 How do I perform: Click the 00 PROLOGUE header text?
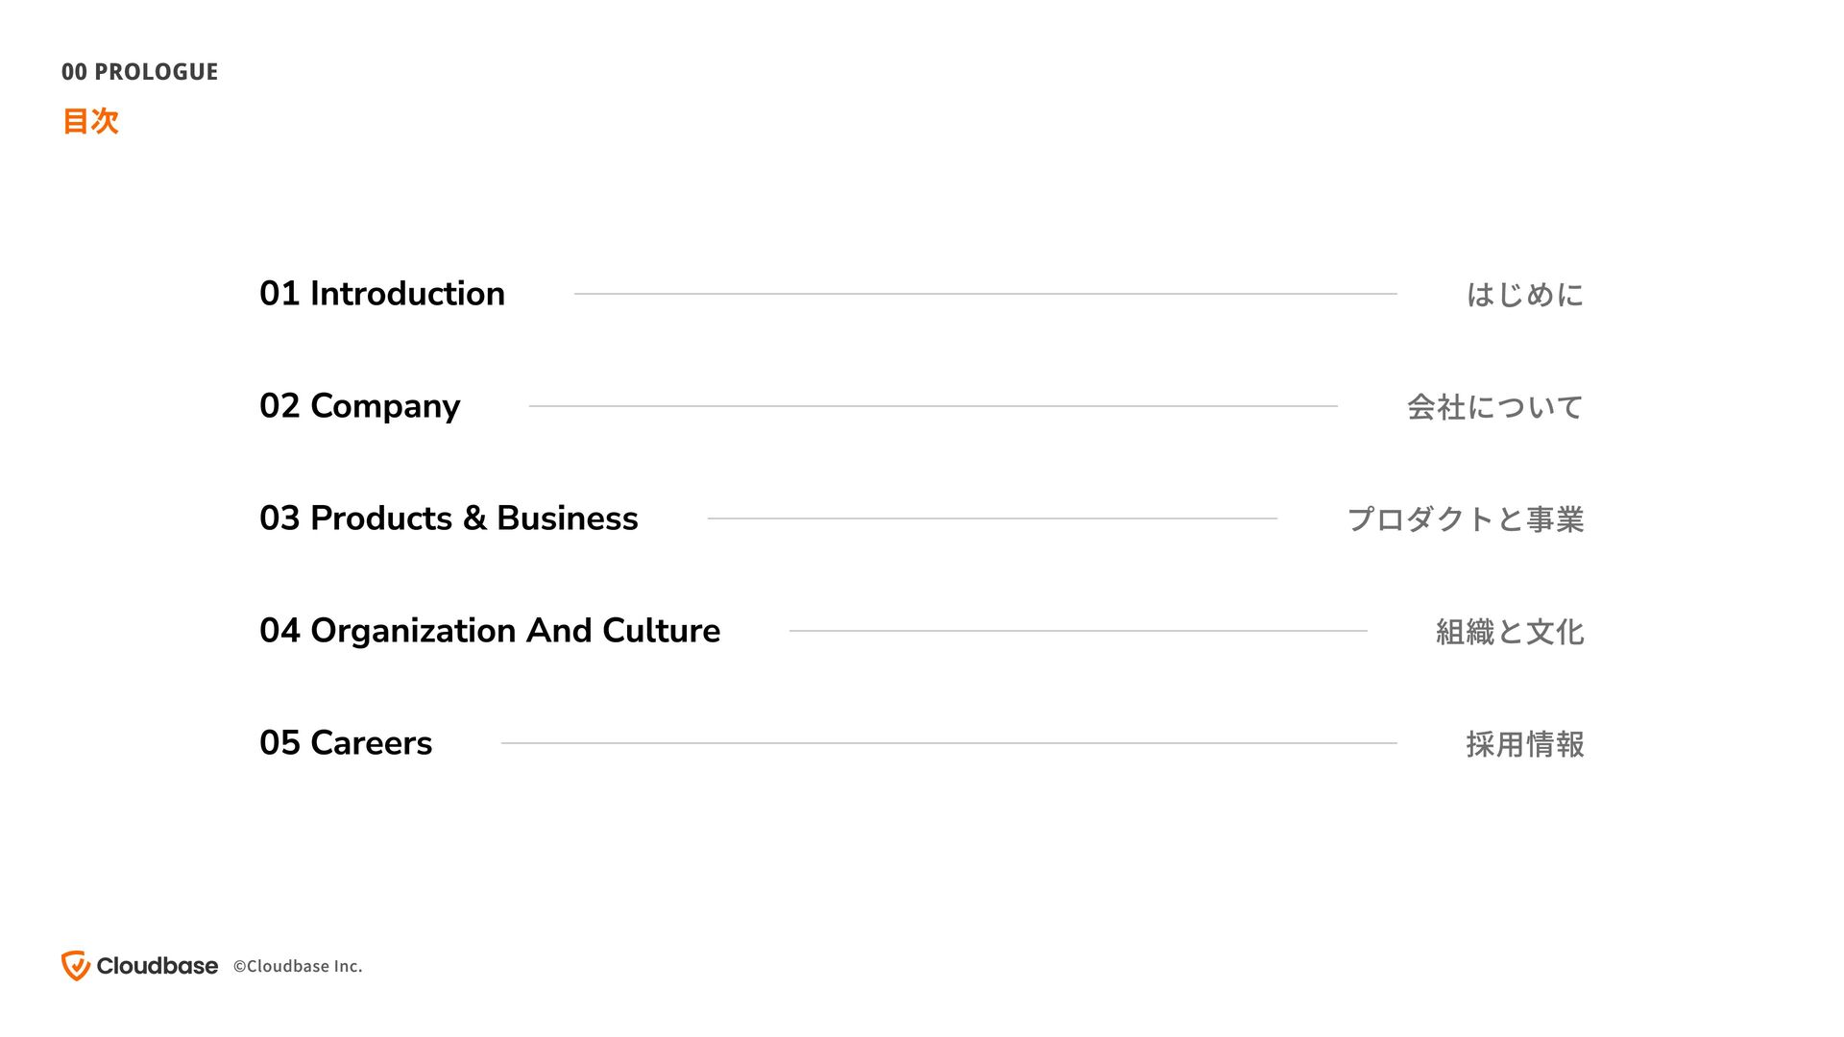coord(140,72)
